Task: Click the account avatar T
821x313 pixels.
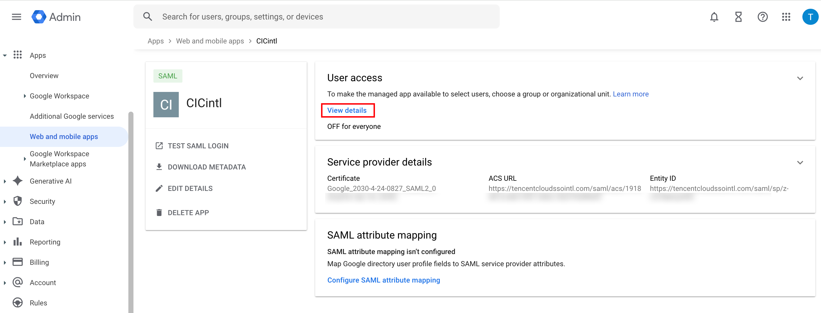Action: tap(810, 17)
